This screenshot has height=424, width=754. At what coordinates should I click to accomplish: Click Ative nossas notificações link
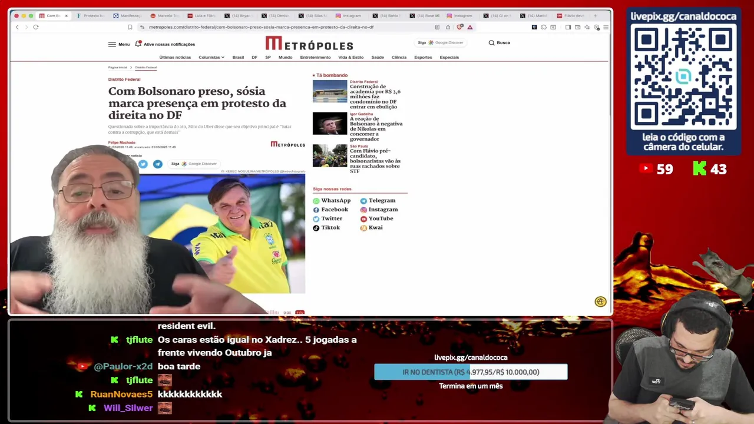point(169,44)
